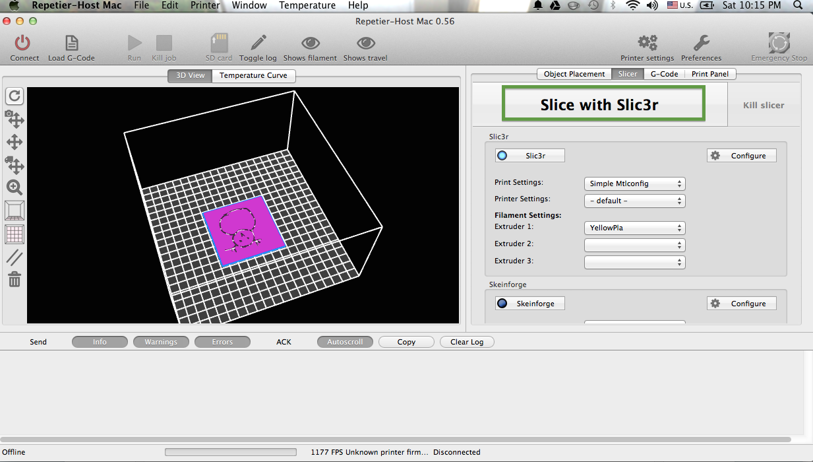The height and width of the screenshot is (462, 813).
Task: Switch to the top-down grid view icon
Action: click(15, 234)
